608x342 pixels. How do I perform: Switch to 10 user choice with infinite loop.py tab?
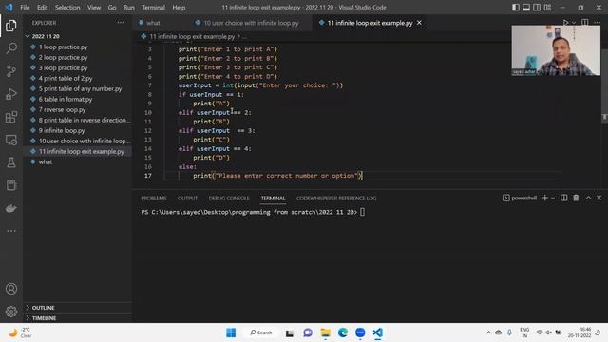click(x=250, y=23)
